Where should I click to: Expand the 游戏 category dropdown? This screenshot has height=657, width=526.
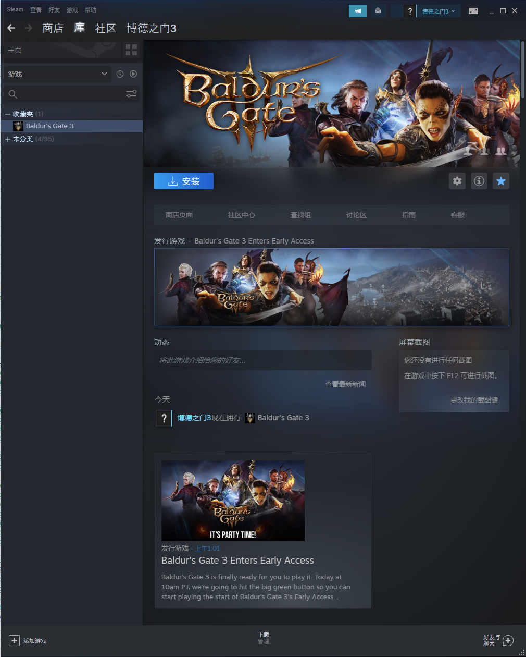point(57,74)
